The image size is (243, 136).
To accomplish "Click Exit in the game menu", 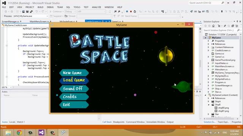I will pyautogui.click(x=74, y=105).
